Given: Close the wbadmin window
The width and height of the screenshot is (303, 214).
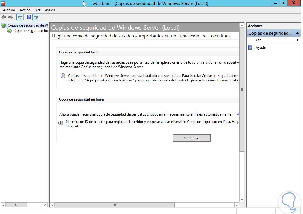Looking at the screenshot, I should coord(294,3).
